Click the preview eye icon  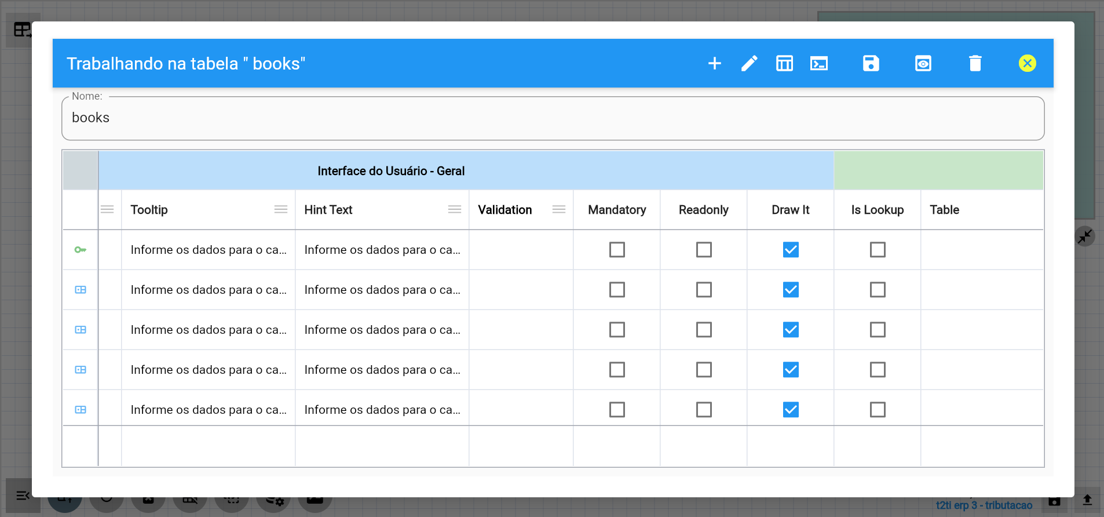pos(923,63)
